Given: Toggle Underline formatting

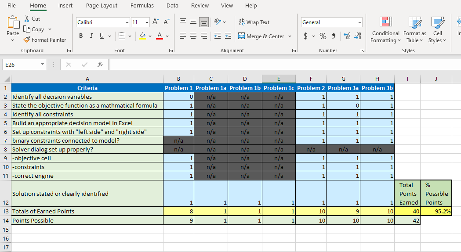Looking at the screenshot, I should (102, 36).
